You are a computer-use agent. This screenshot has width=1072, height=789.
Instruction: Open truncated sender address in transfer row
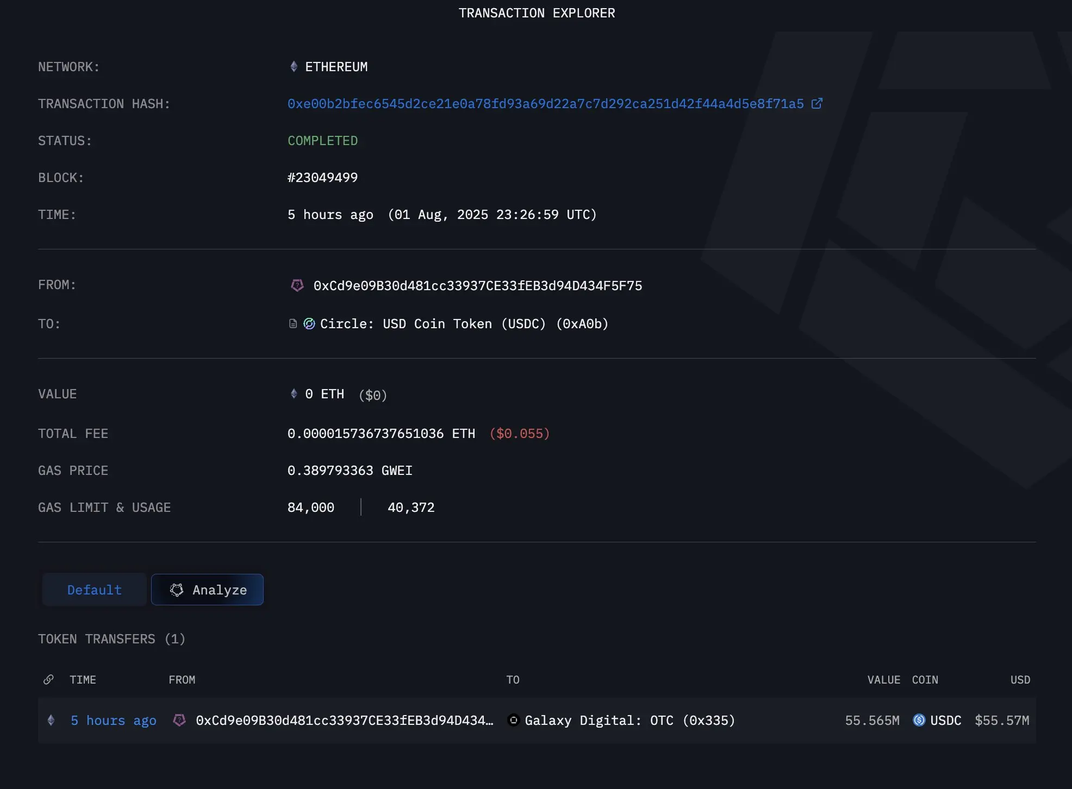pos(345,721)
